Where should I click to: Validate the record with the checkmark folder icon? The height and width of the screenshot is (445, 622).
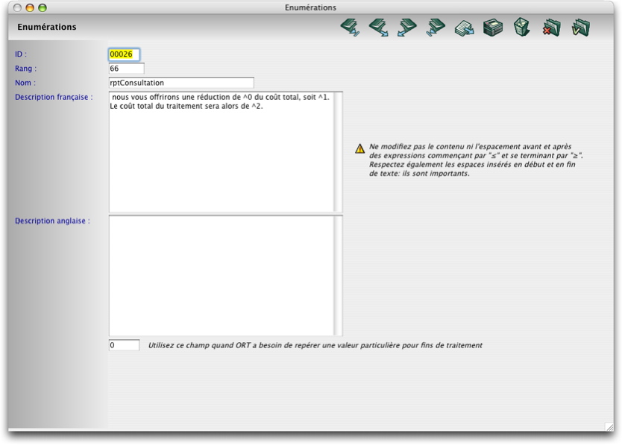(581, 28)
